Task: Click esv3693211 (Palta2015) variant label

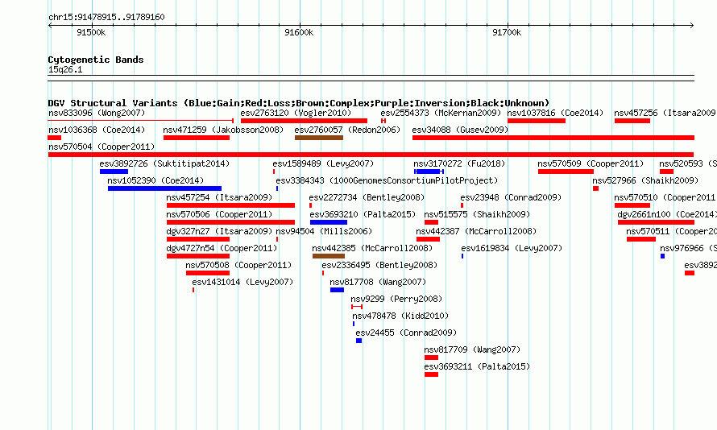Action: tap(477, 366)
